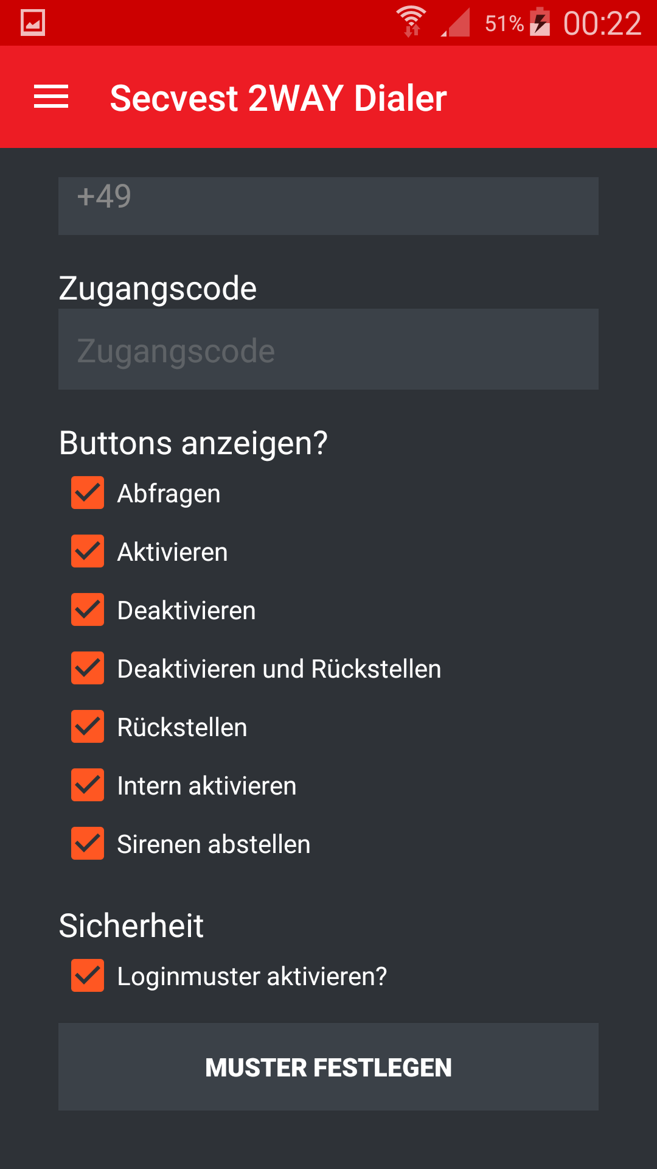Tap the battery percentage 51% indicator
Viewport: 657px width, 1169px height.
(x=504, y=24)
